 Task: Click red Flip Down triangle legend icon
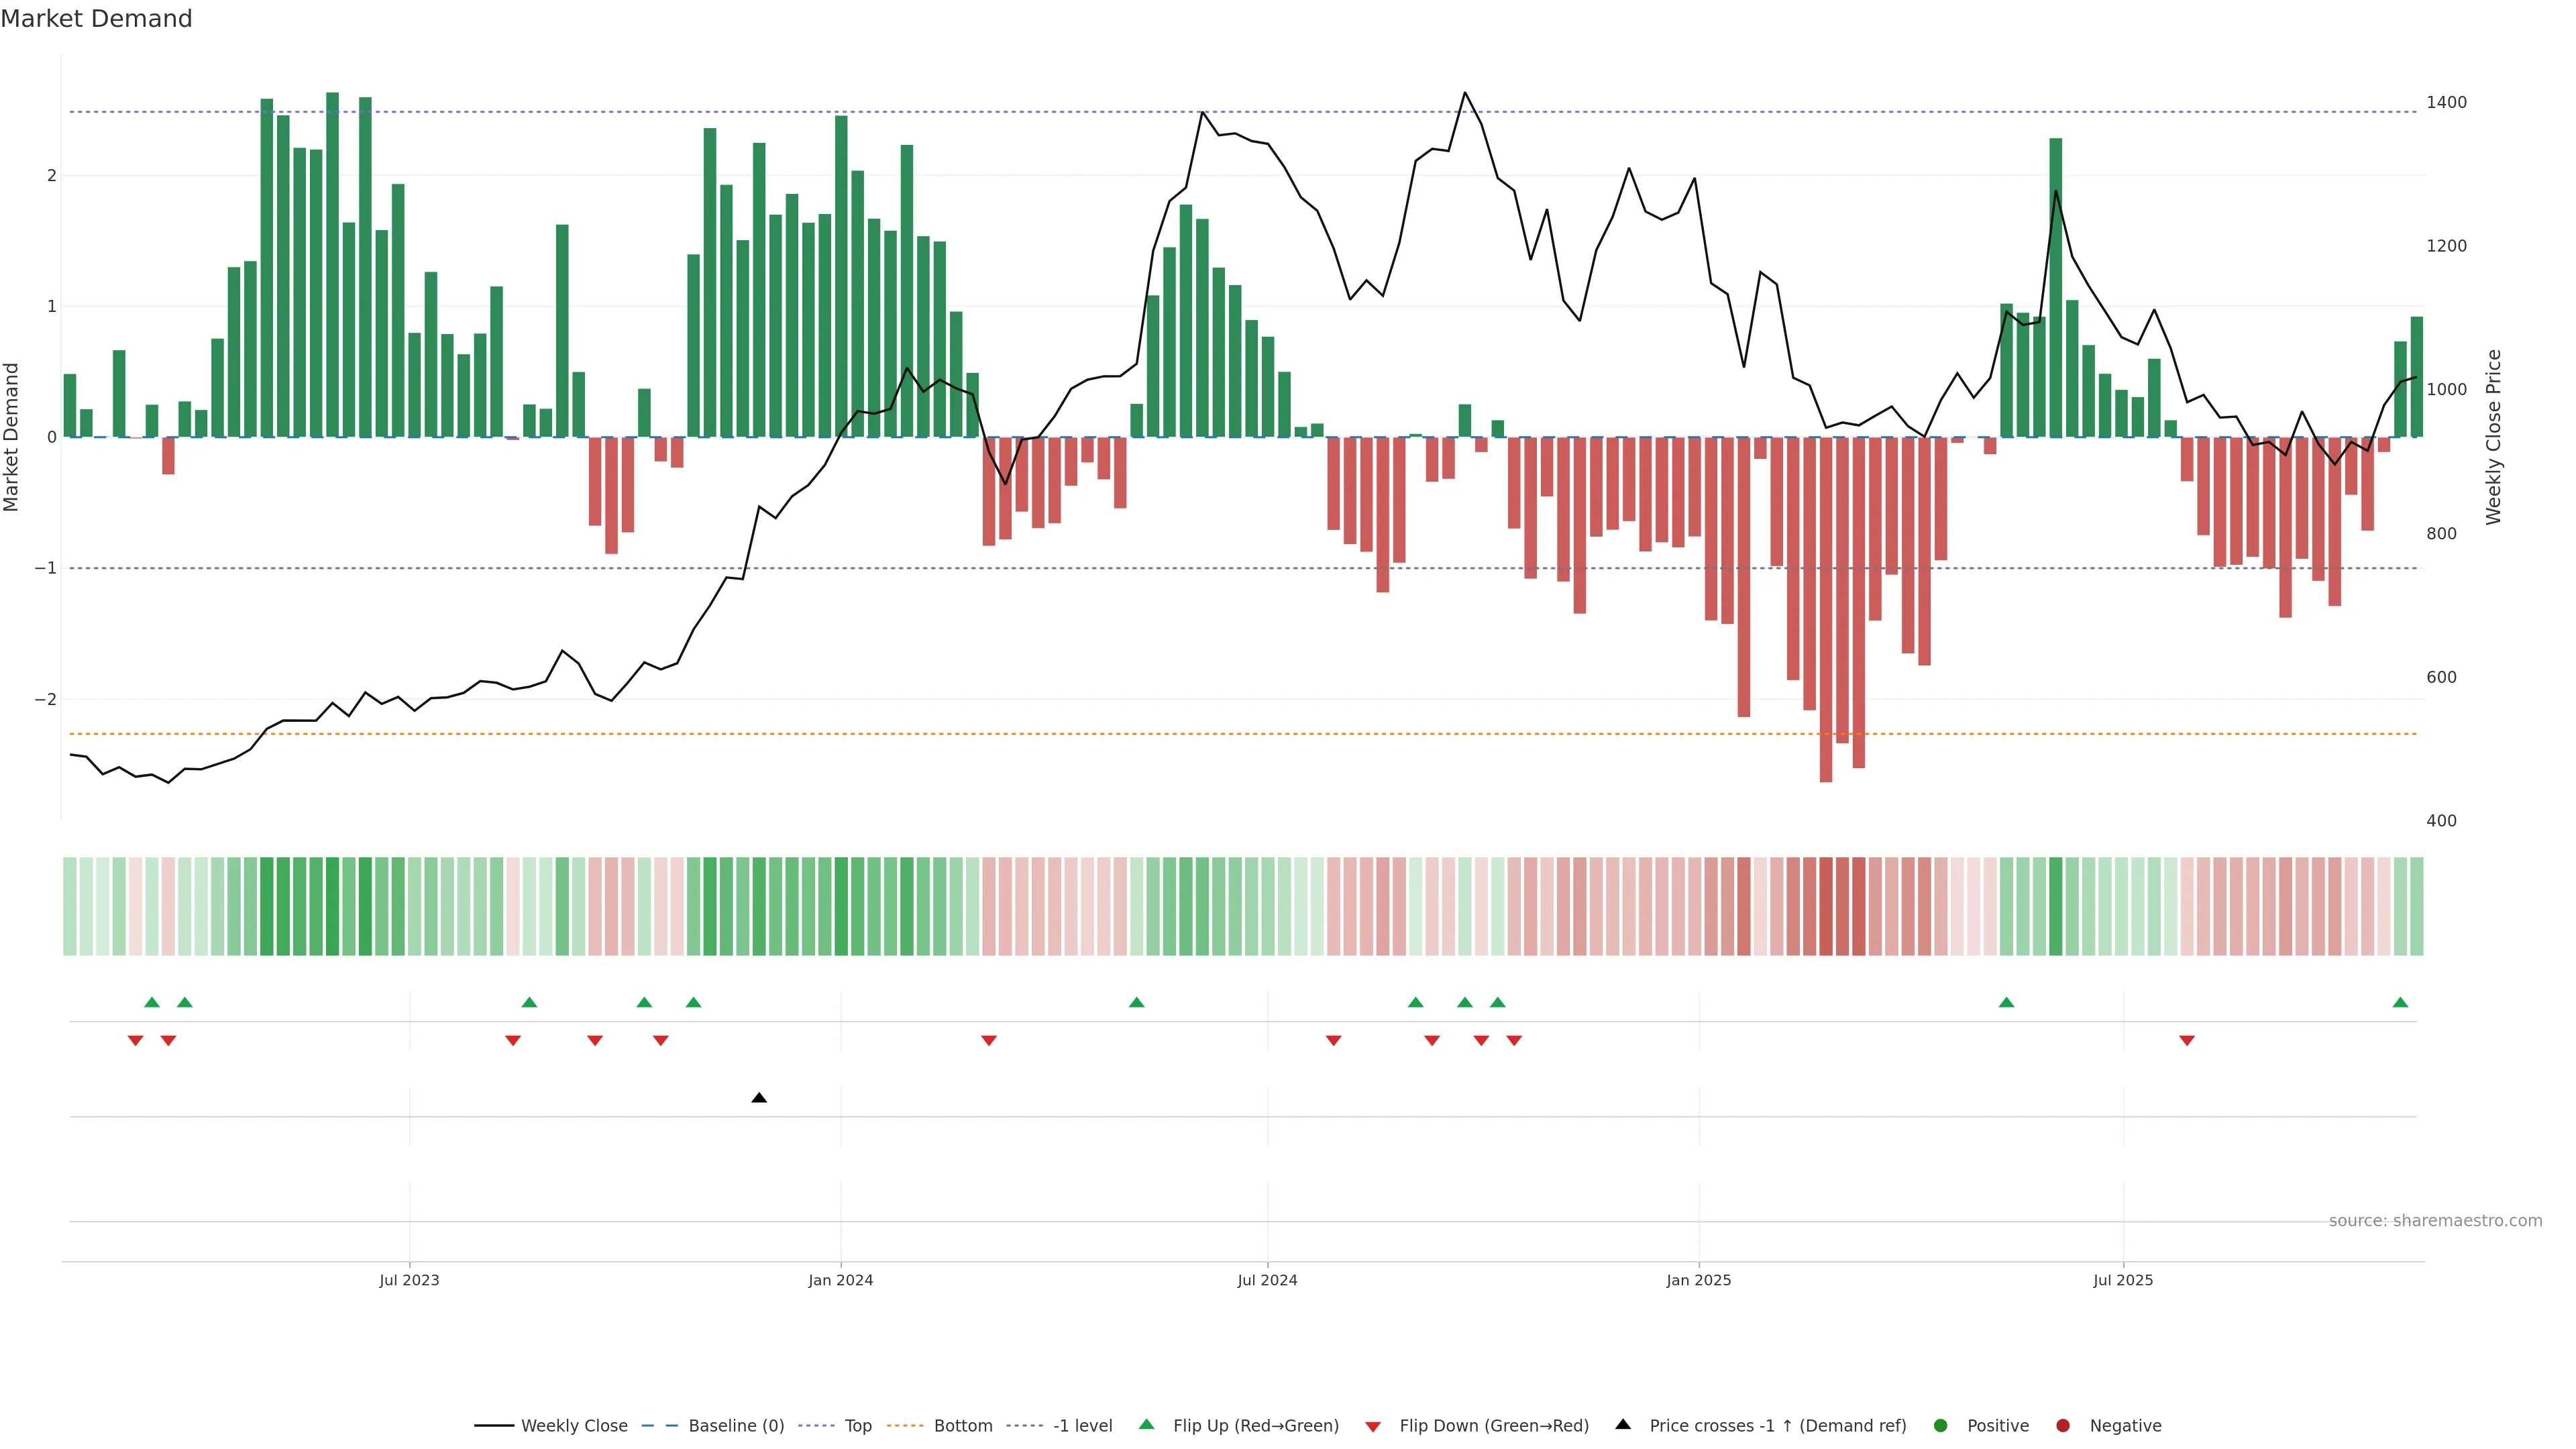point(1373,1426)
